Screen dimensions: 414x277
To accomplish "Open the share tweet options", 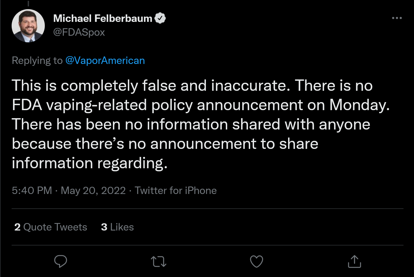I will [x=354, y=261].
